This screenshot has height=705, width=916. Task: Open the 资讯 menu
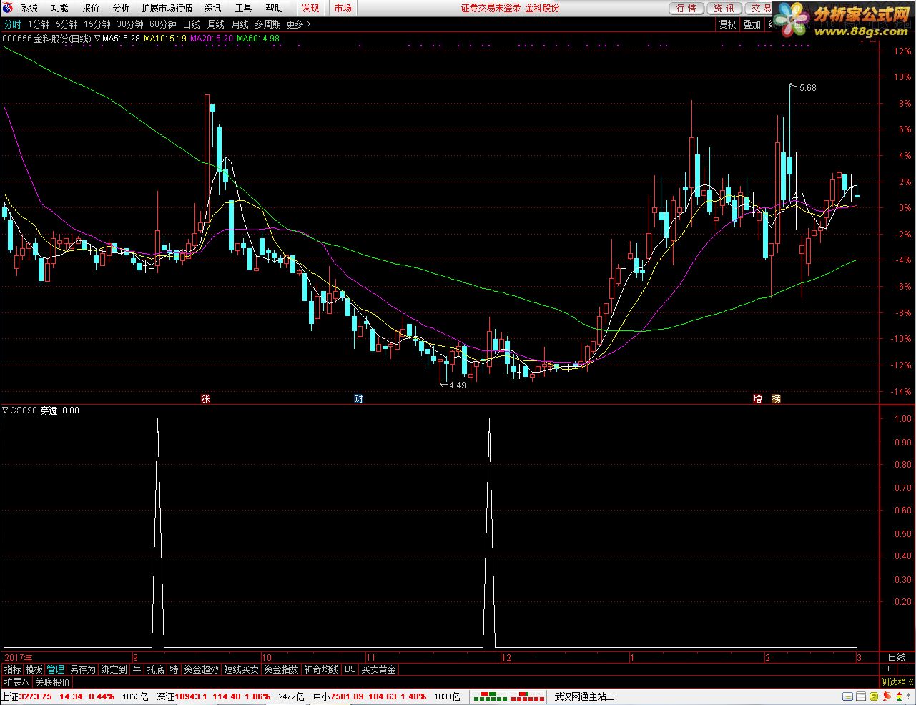(x=212, y=8)
